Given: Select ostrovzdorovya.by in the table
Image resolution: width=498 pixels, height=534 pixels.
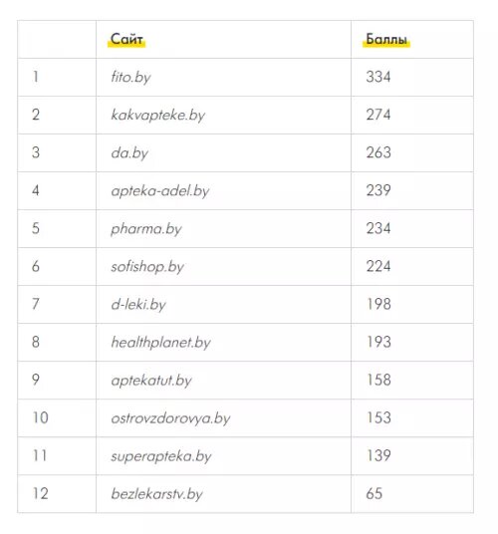Looking at the screenshot, I should (171, 418).
